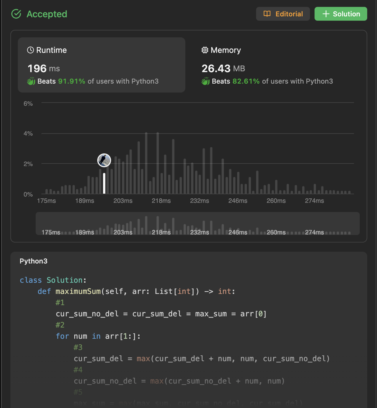Click the chip icon beside Memory
This screenshot has width=377, height=408.
(x=205, y=50)
